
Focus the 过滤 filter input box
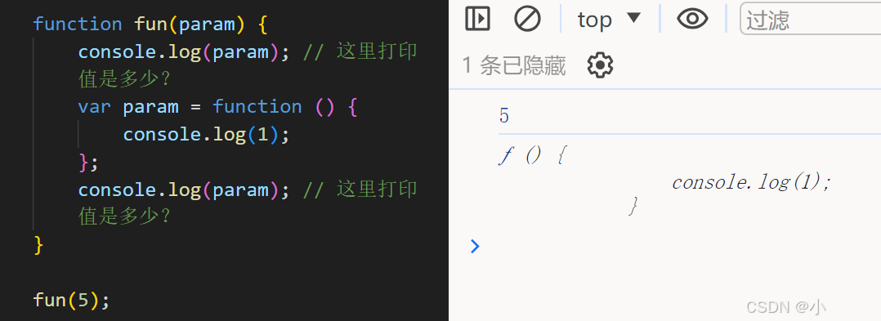(811, 19)
